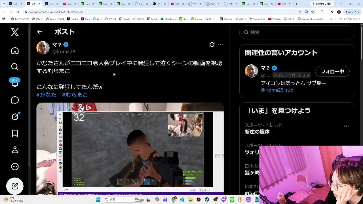Open the browser extensions puzzle icon

point(322,12)
